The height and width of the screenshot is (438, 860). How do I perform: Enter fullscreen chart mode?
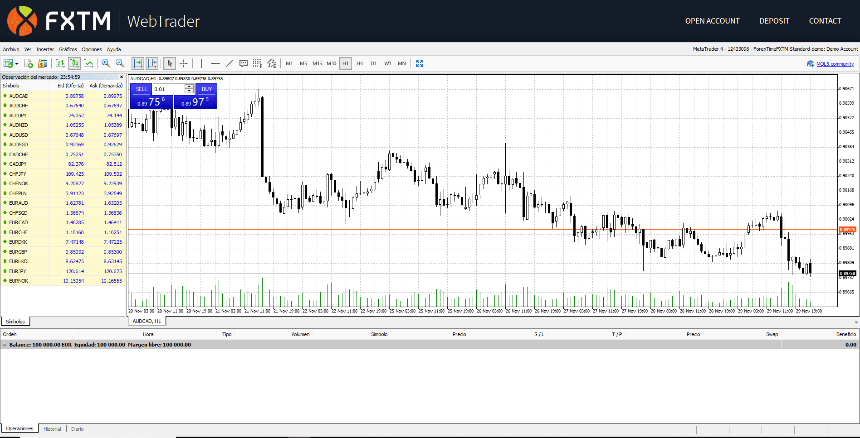(x=420, y=63)
